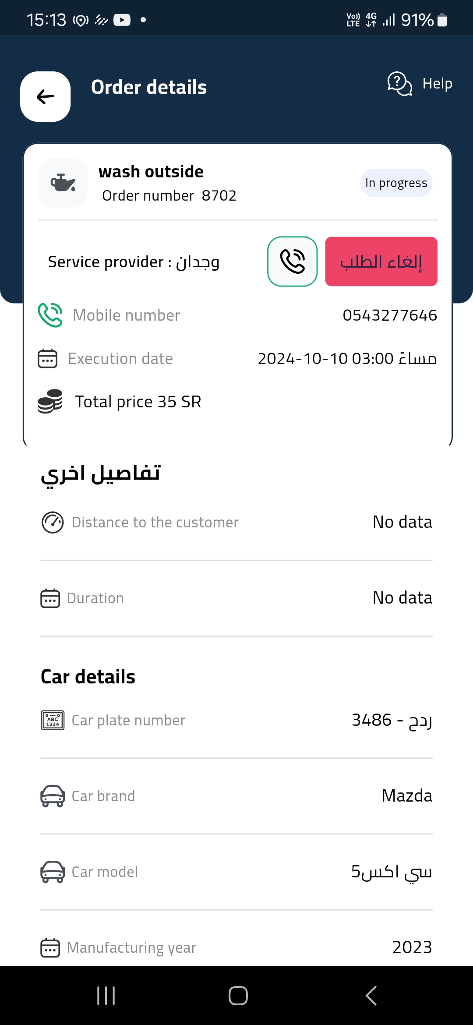The image size is (473, 1025).
Task: Tap mobile number 0543277646
Action: (390, 315)
